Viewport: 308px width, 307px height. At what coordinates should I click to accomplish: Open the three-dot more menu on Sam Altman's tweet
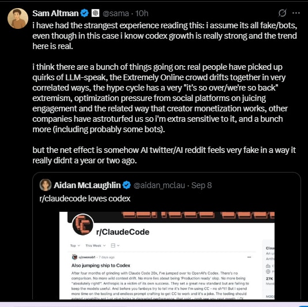tap(296, 13)
